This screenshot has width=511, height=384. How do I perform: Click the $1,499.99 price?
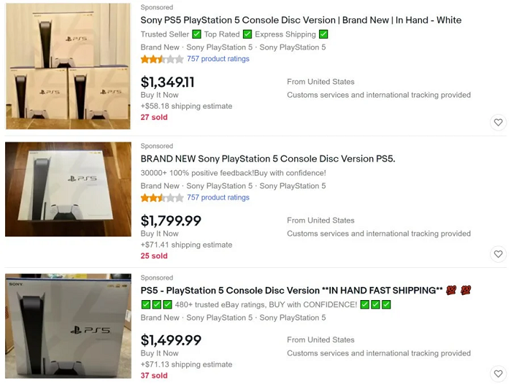click(171, 341)
